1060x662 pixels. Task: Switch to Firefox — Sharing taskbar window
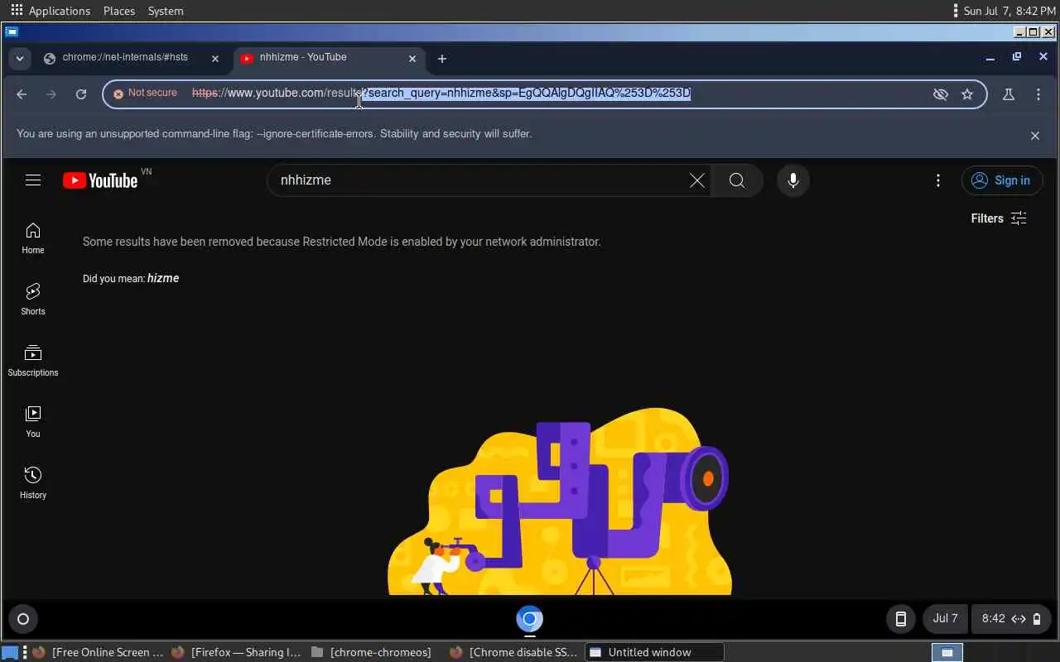tap(237, 652)
